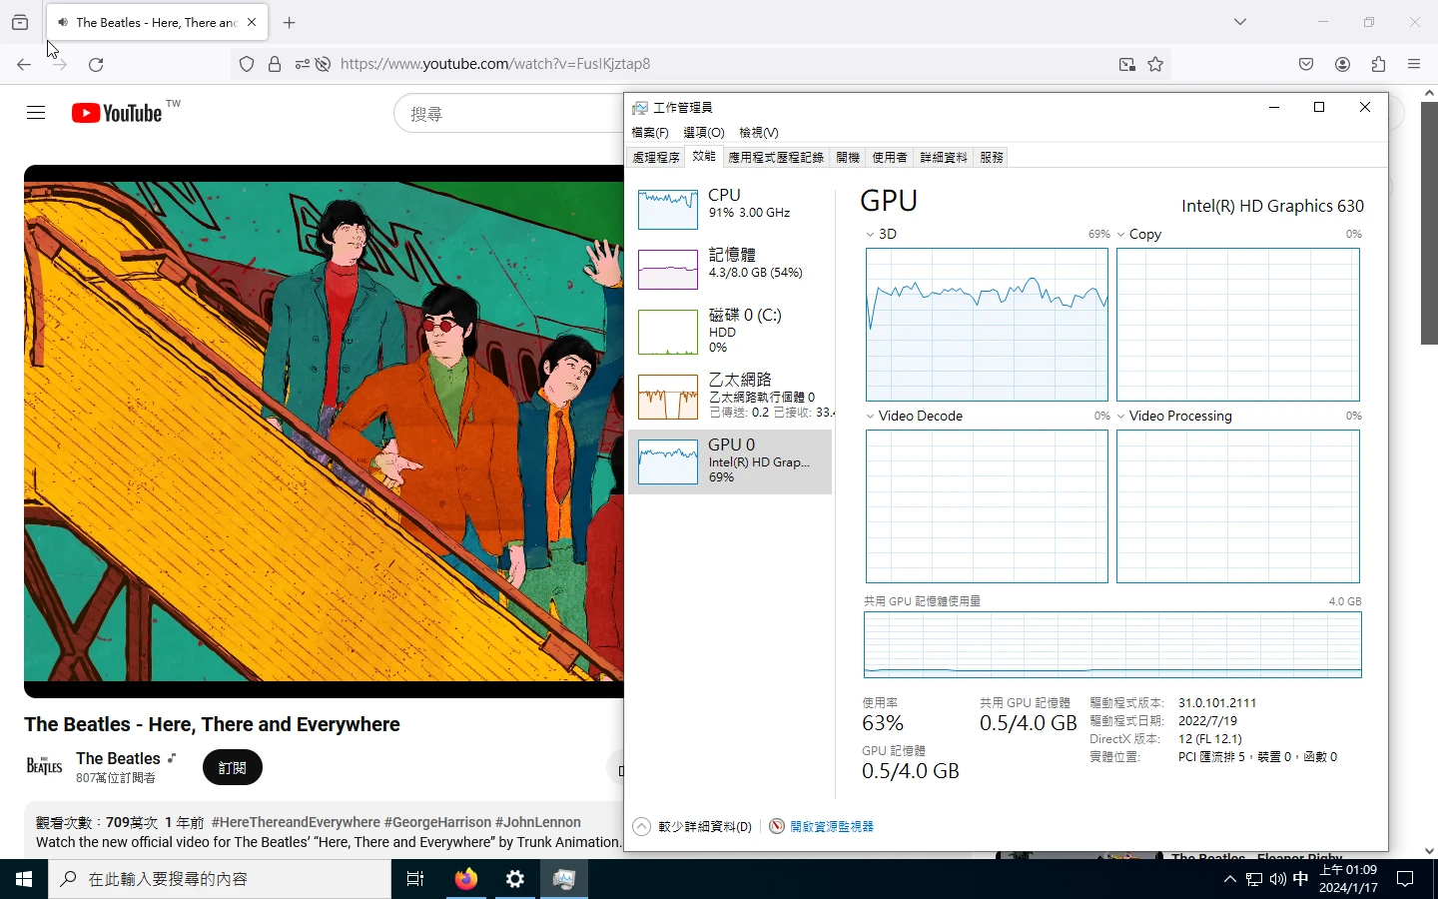The image size is (1438, 899).
Task: Open the Save to Pocket icon
Action: [x=1306, y=64]
